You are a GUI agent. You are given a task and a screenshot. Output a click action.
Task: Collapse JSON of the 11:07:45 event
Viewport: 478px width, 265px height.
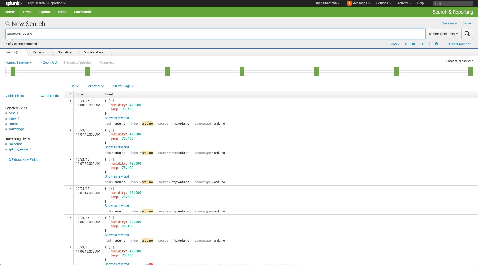pos(111,130)
